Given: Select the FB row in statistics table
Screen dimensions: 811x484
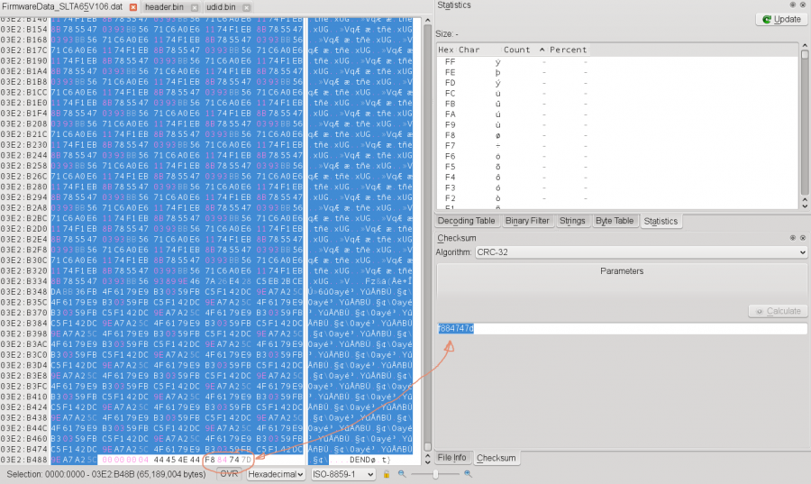Looking at the screenshot, I should pyautogui.click(x=617, y=104).
